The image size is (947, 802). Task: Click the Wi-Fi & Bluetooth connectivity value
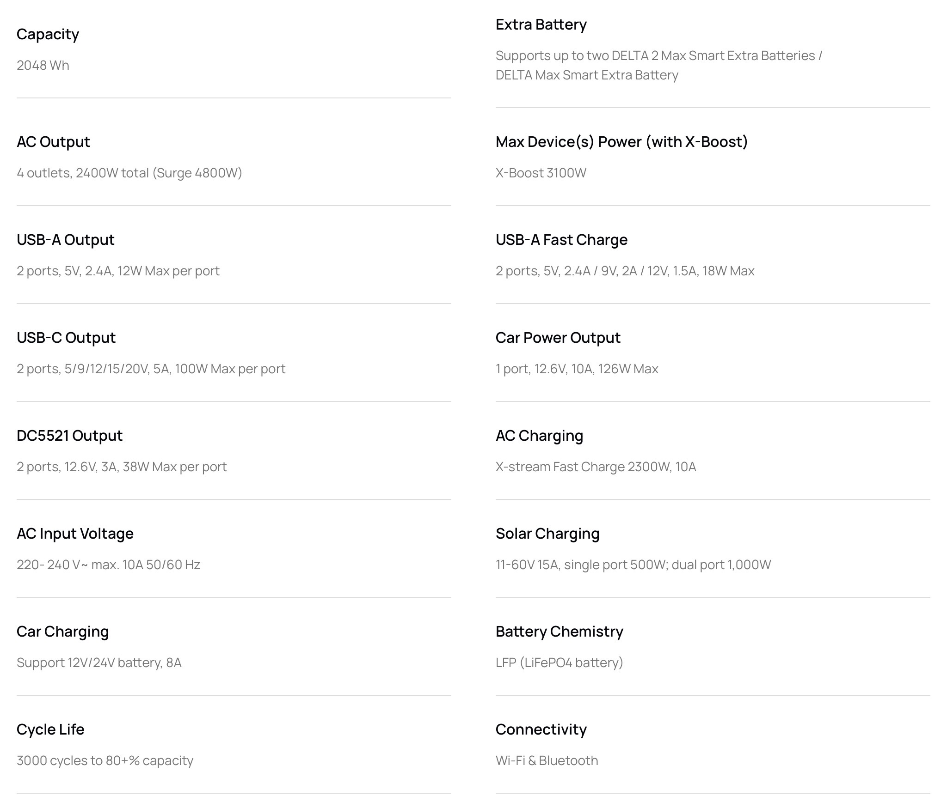click(x=547, y=760)
